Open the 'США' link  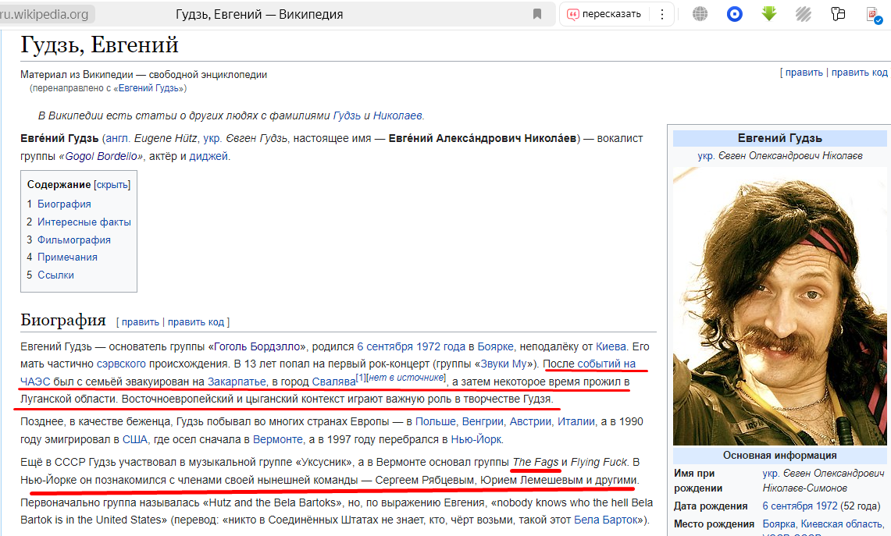pyautogui.click(x=134, y=439)
